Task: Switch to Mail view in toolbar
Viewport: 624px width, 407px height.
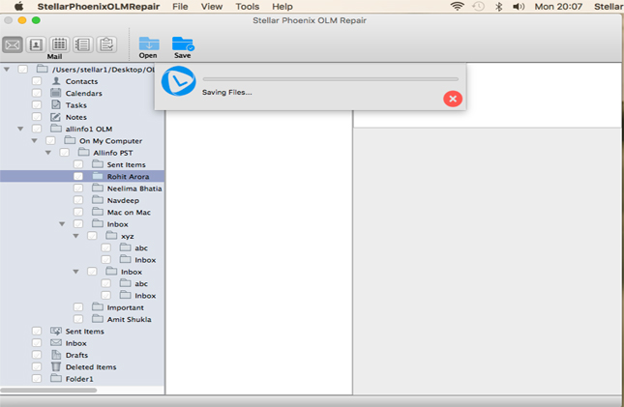Action: pyautogui.click(x=13, y=44)
